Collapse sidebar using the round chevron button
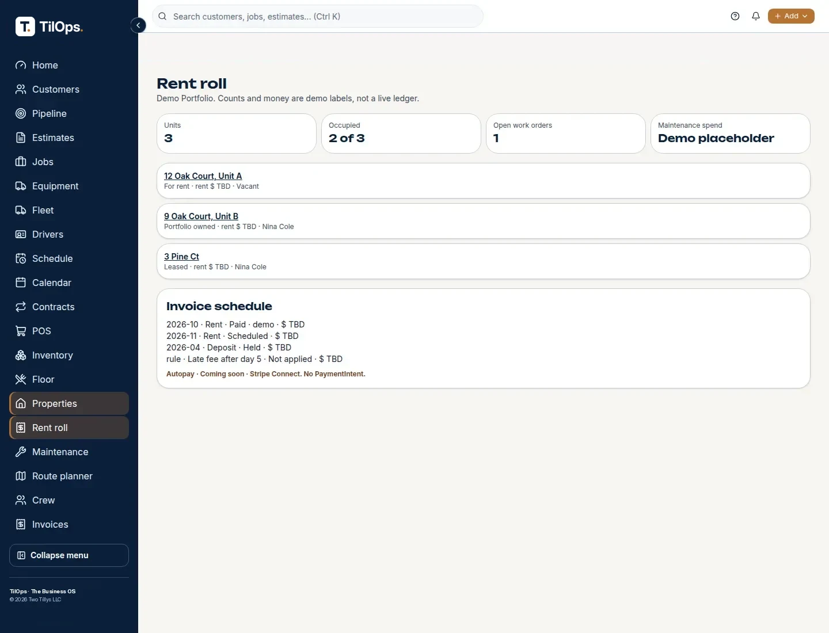This screenshot has width=829, height=633. 138,25
